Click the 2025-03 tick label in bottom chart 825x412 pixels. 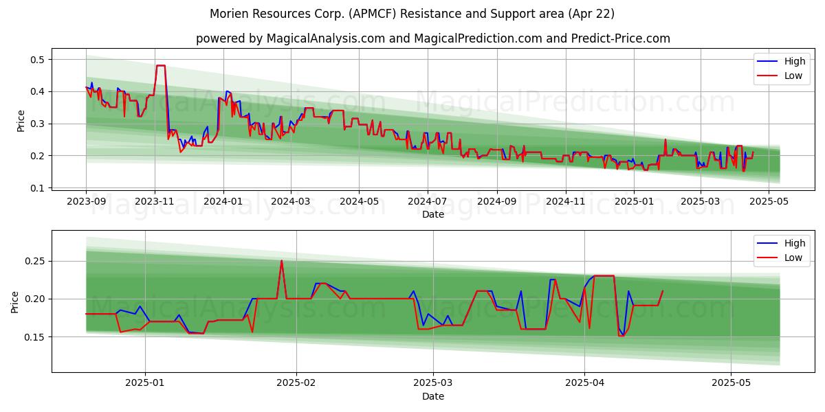[x=433, y=384]
